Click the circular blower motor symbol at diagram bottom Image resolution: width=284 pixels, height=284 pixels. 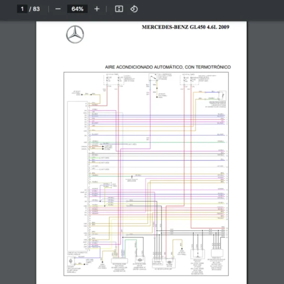[x=139, y=260]
